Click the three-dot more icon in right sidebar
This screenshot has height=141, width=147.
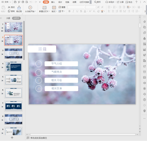[144, 118]
